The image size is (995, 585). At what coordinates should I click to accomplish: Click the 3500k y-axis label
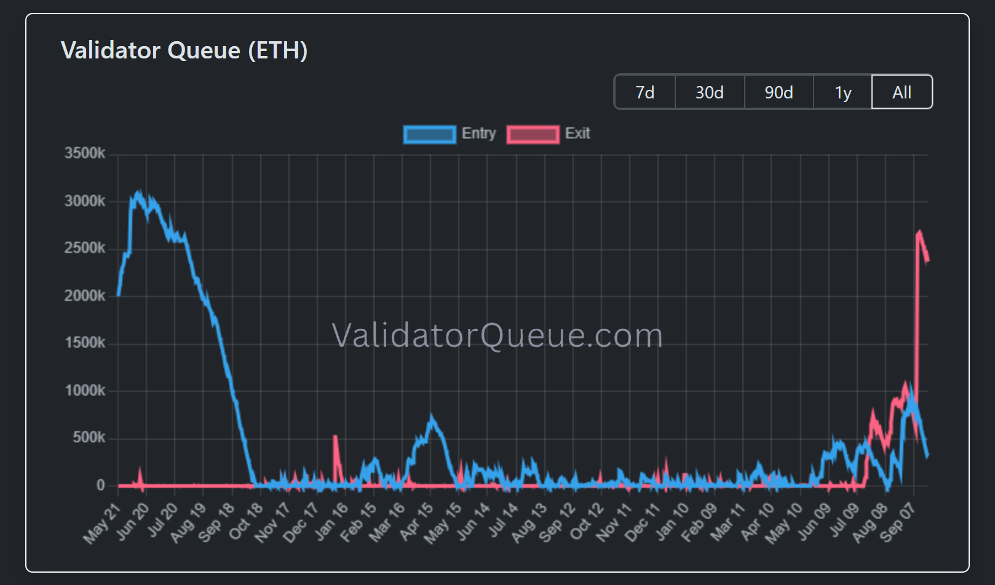coord(85,153)
